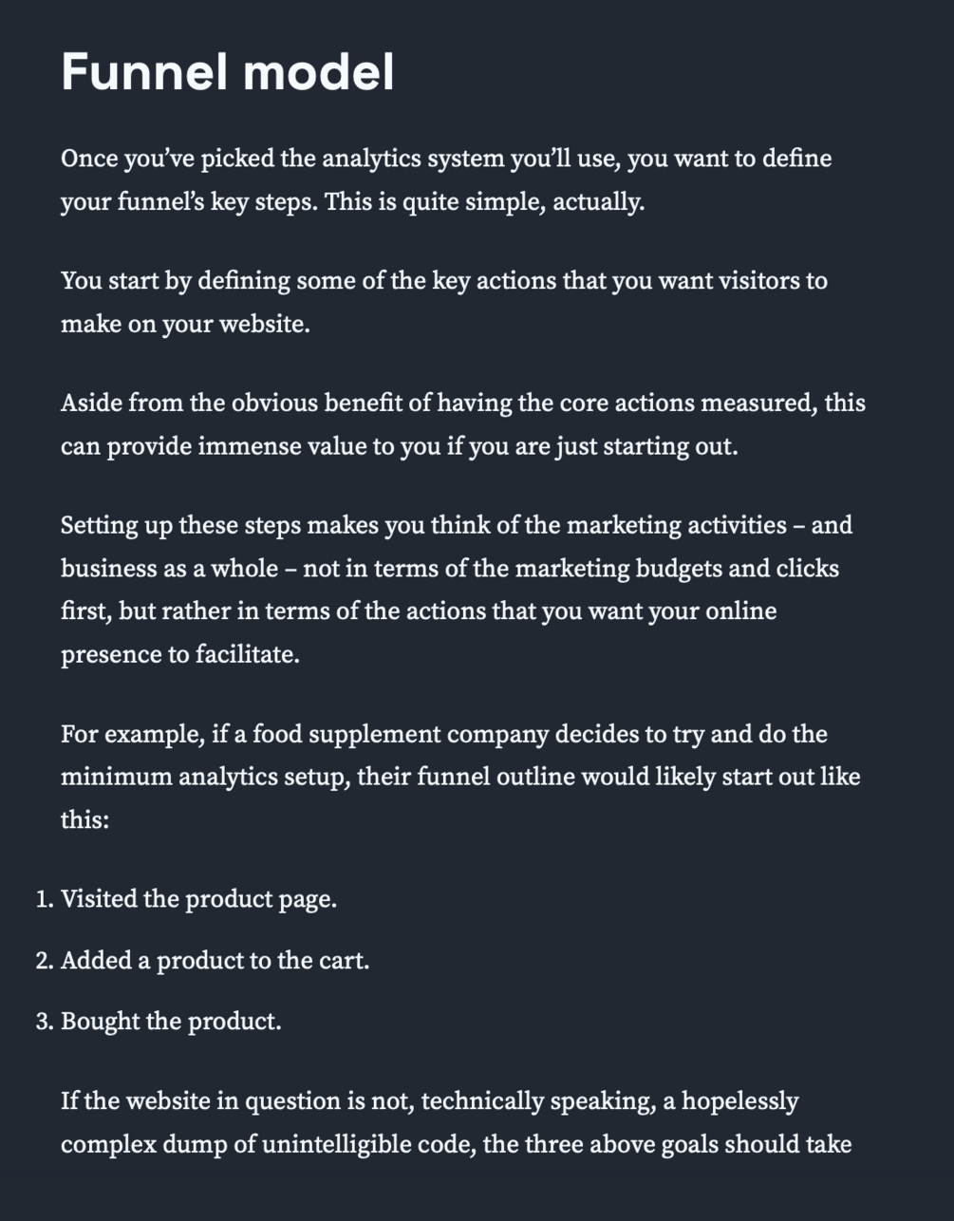Click the word "analytics" in the first paragraph
954x1221 pixels.
click(x=371, y=159)
